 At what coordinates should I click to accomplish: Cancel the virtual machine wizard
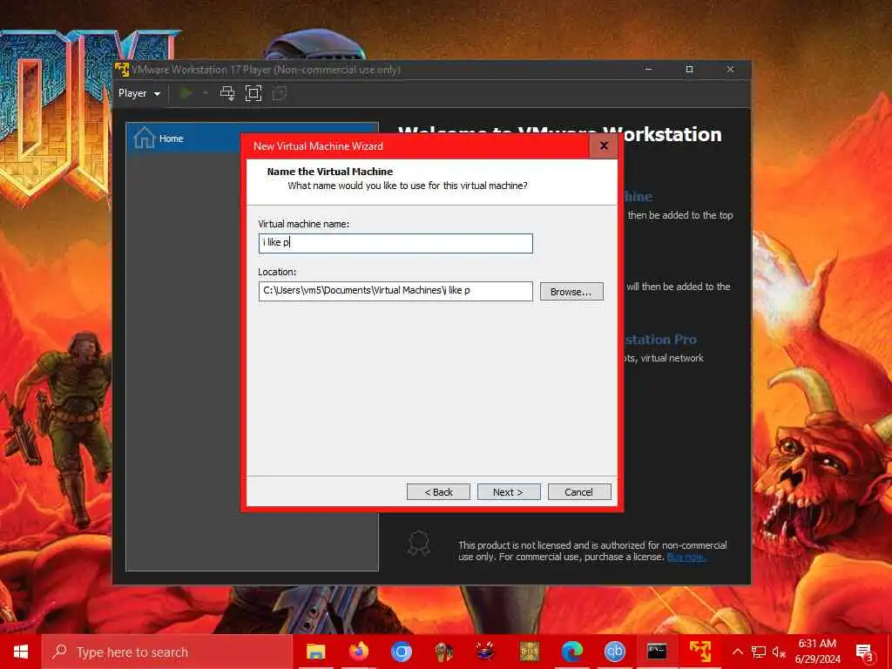point(579,492)
